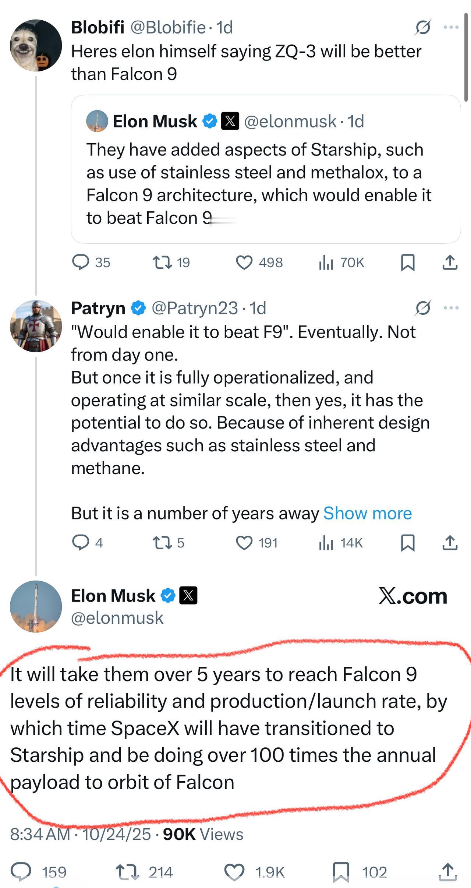Image resolution: width=471 pixels, height=888 pixels.
Task: Reply to Patryn's post
Action: tap(81, 543)
